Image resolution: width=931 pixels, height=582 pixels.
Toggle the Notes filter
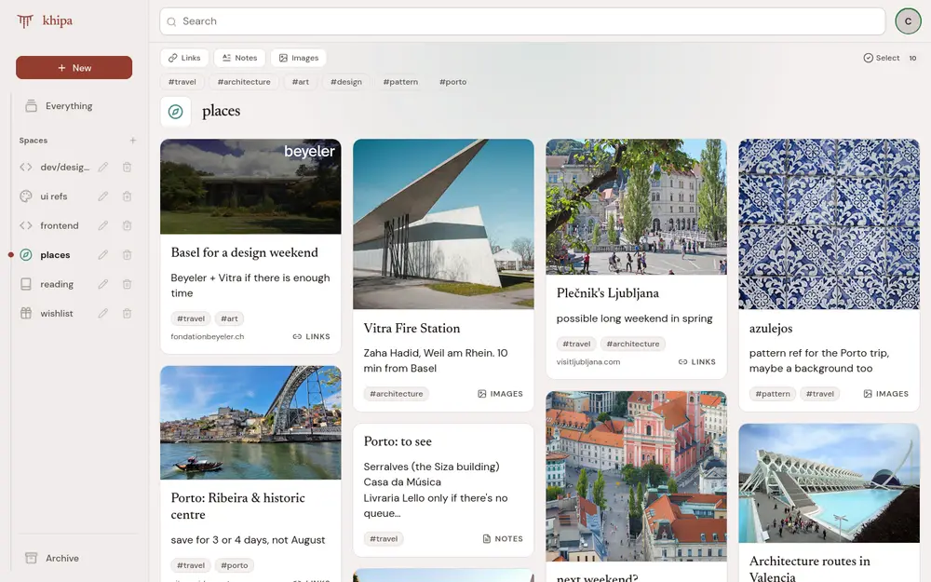pyautogui.click(x=240, y=58)
